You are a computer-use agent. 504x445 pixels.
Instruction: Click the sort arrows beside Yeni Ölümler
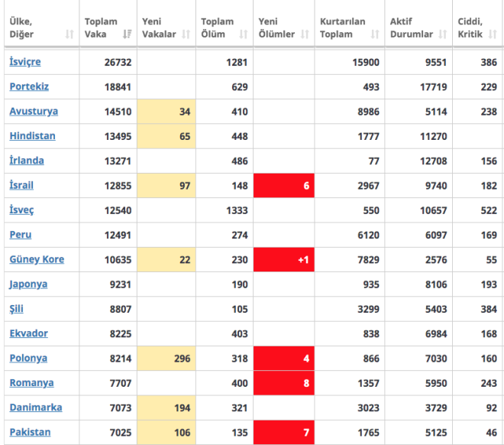coord(305,34)
